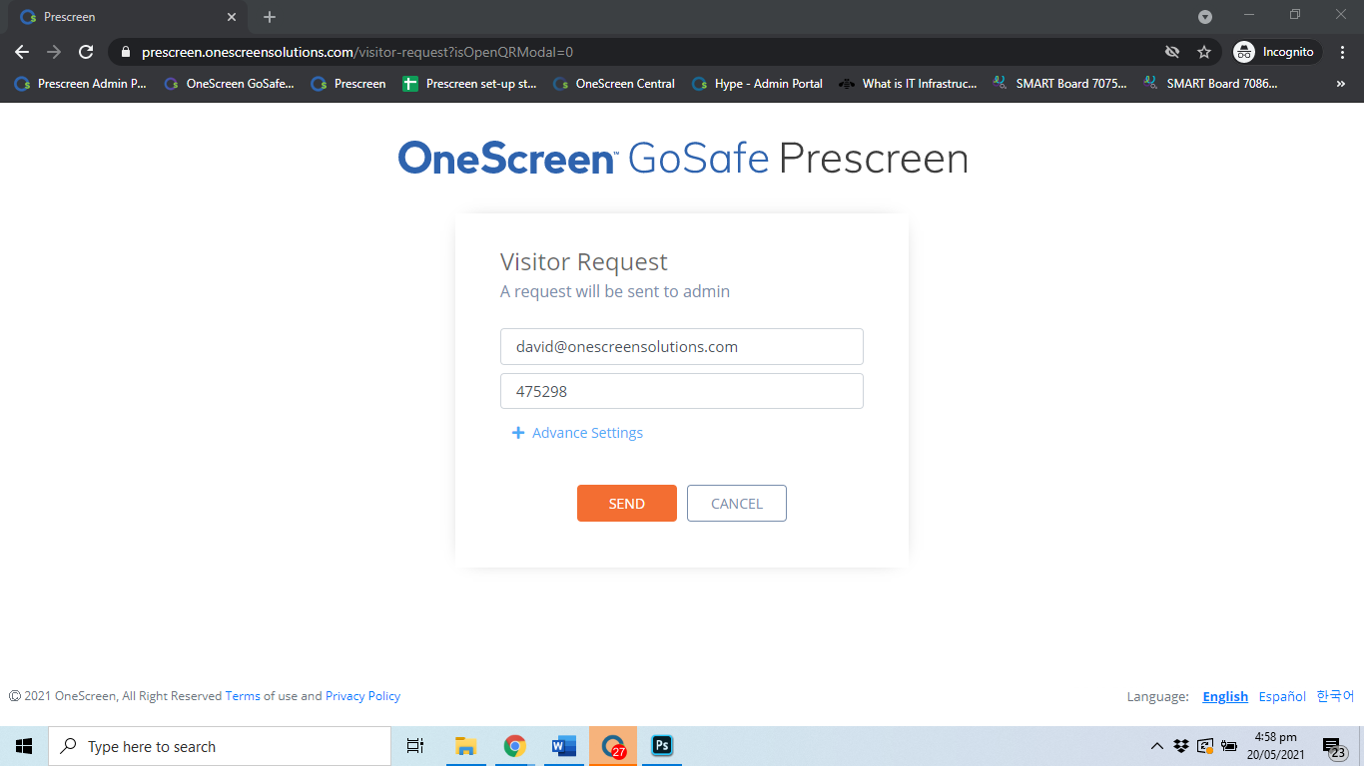The image size is (1364, 766).
Task: Open SMART Board 7075... bookmark
Action: [1059, 84]
